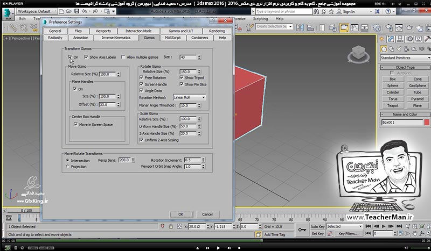The height and width of the screenshot is (251, 431).
Task: Open Rotation Method Linear Roll dropdown
Action: (x=190, y=97)
